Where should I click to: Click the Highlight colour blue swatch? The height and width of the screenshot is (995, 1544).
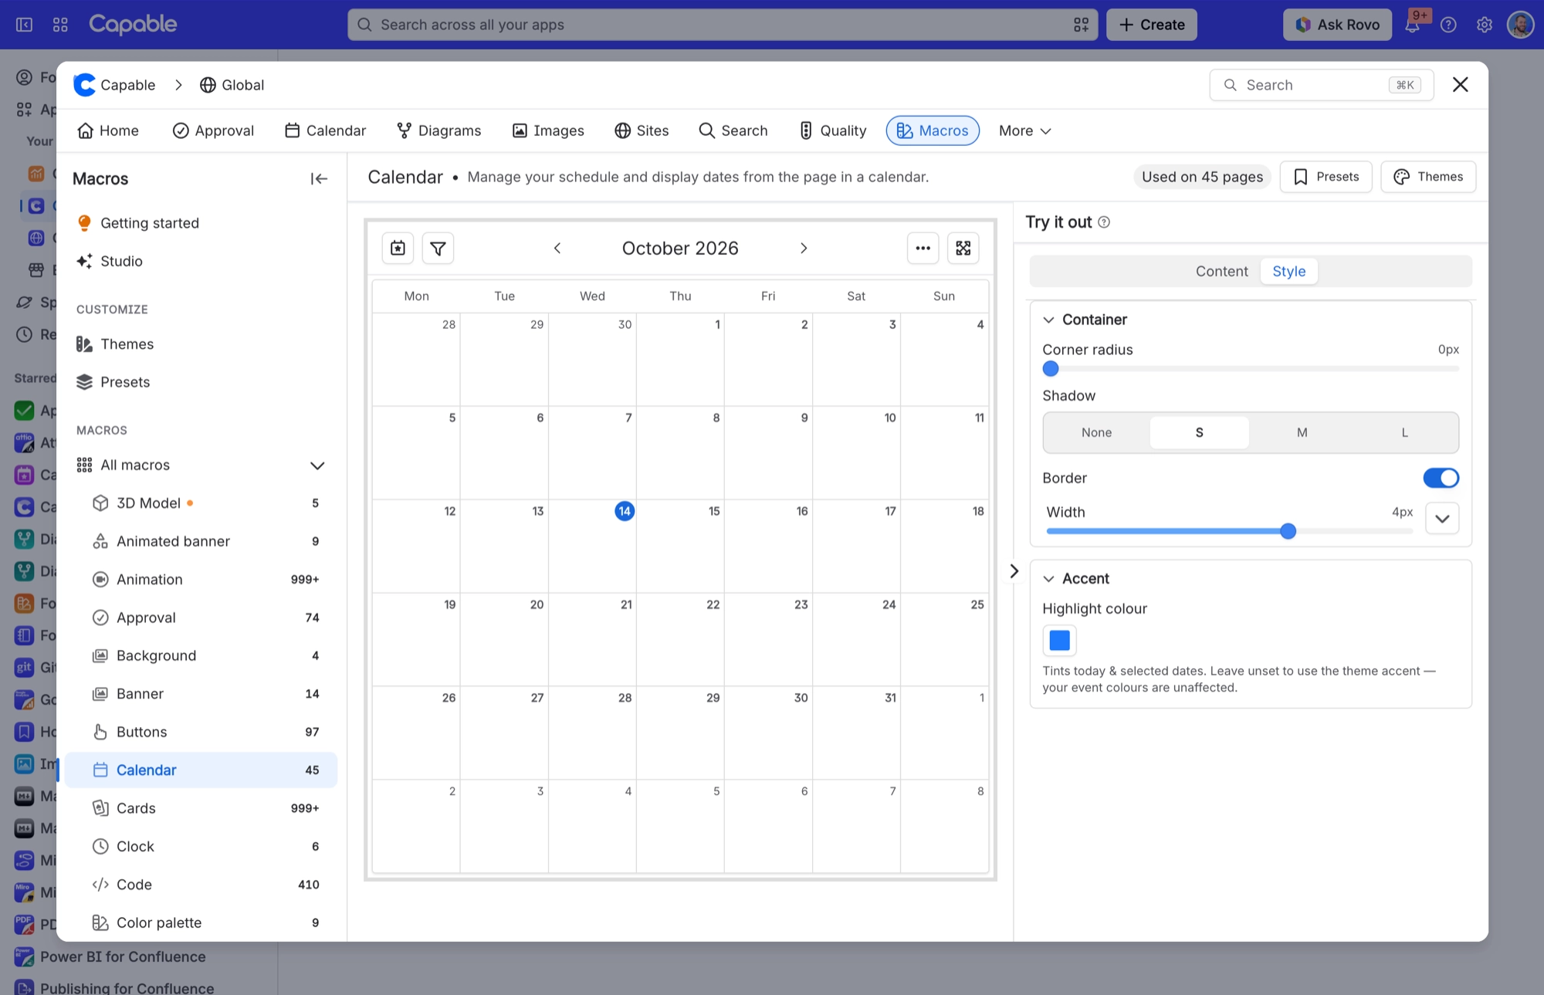[x=1059, y=640]
